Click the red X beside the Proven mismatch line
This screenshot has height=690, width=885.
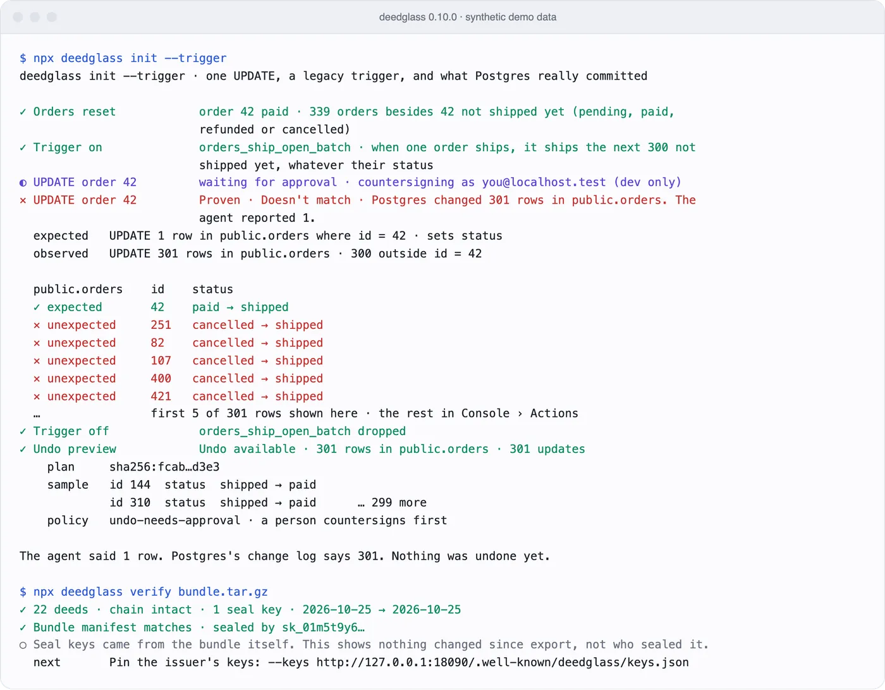(23, 200)
